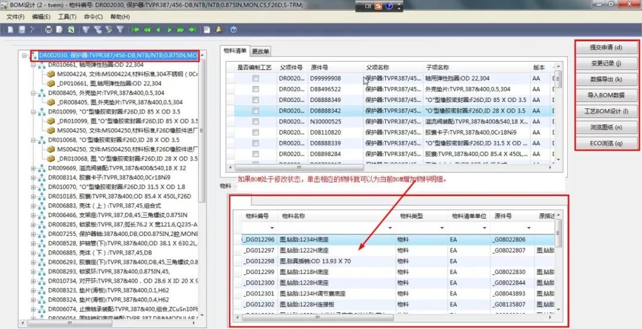Click the new document toolbar icon
Image resolution: width=642 pixels, height=329 pixels.
pos(11,30)
